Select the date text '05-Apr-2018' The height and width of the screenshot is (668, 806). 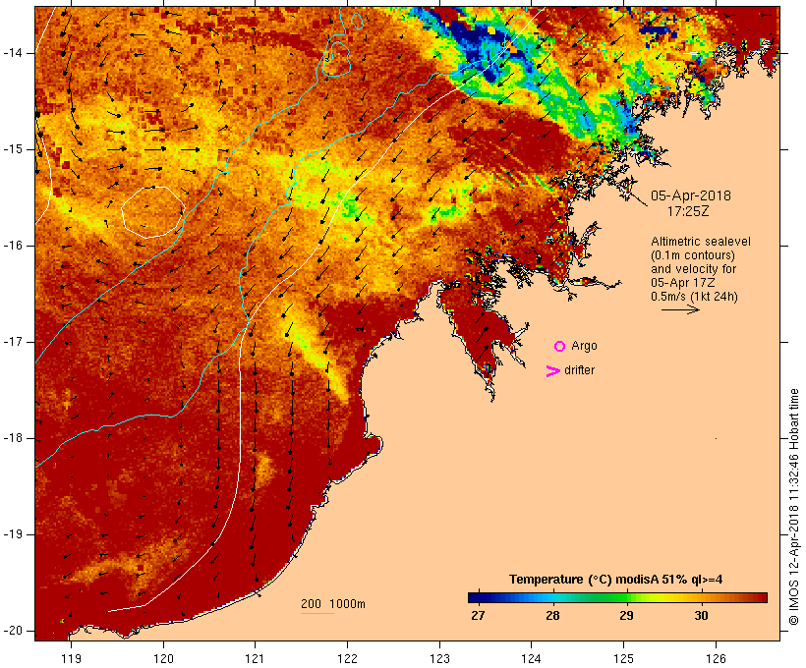(x=691, y=195)
